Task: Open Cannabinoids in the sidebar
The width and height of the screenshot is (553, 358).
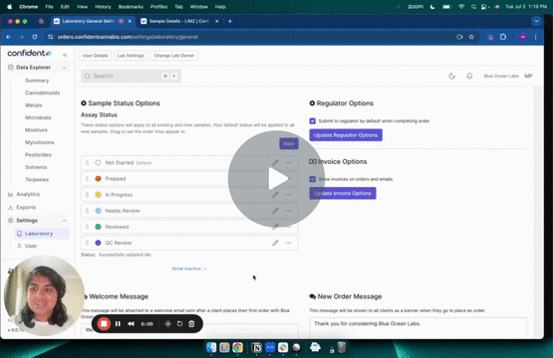Action: click(x=42, y=92)
